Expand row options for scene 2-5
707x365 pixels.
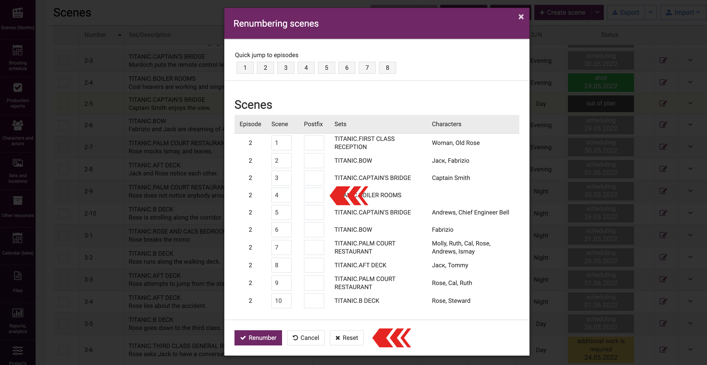point(690,104)
